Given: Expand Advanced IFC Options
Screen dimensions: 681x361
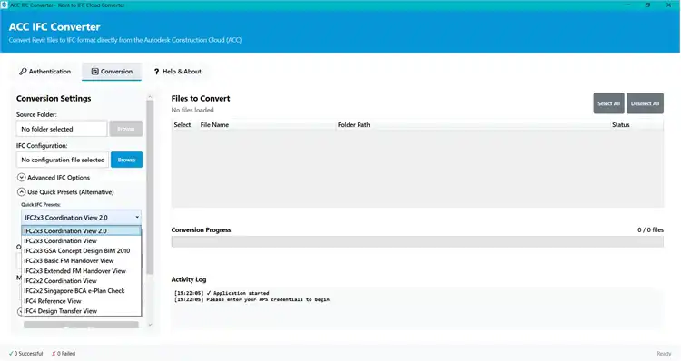Looking at the screenshot, I should (x=54, y=178).
